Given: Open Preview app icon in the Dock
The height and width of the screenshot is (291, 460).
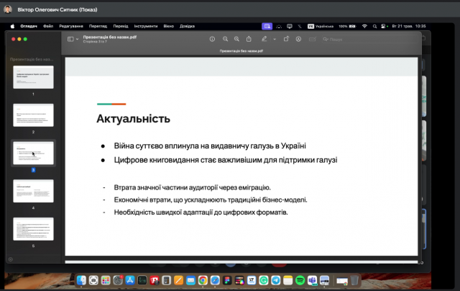Looking at the screenshot, I should point(324,280).
